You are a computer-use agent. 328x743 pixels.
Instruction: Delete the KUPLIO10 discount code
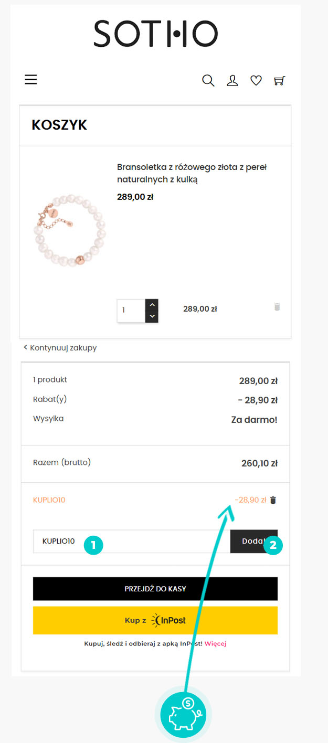click(x=273, y=500)
